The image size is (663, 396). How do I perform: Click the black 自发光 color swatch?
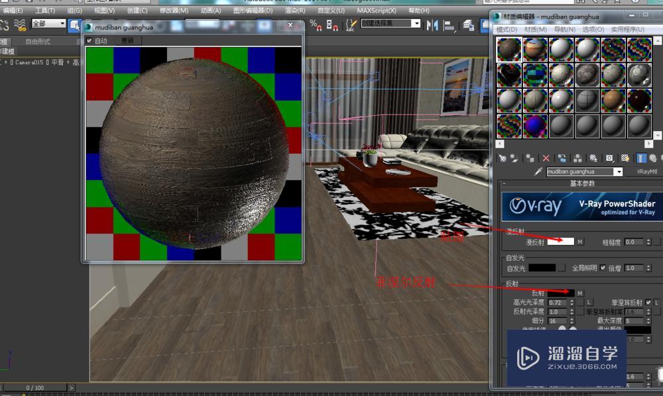coord(542,268)
